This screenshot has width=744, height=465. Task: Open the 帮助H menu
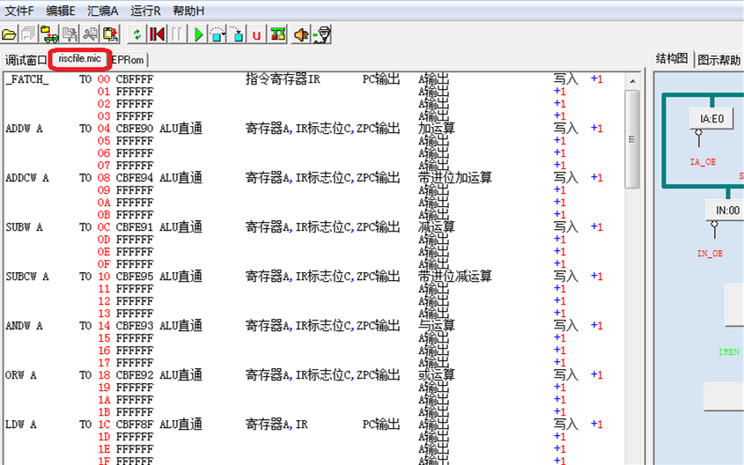click(190, 10)
